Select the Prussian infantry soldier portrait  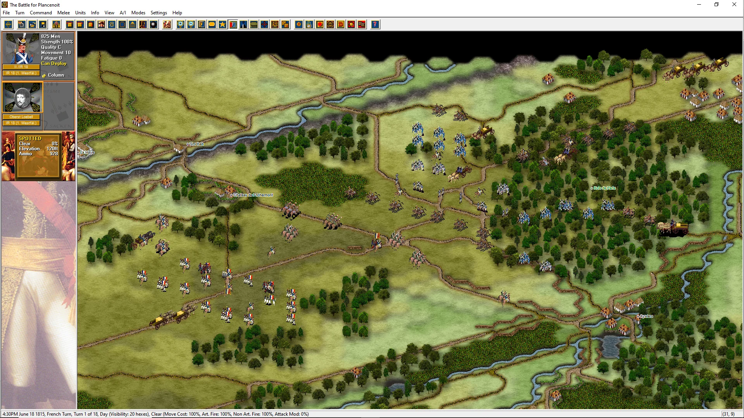click(x=21, y=49)
